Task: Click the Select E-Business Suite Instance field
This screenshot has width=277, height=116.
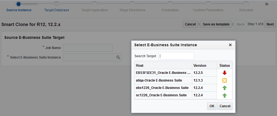Action: click(92, 57)
